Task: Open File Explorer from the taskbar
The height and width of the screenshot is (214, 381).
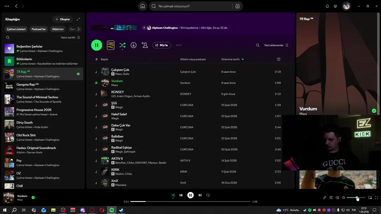Action: click(53, 210)
